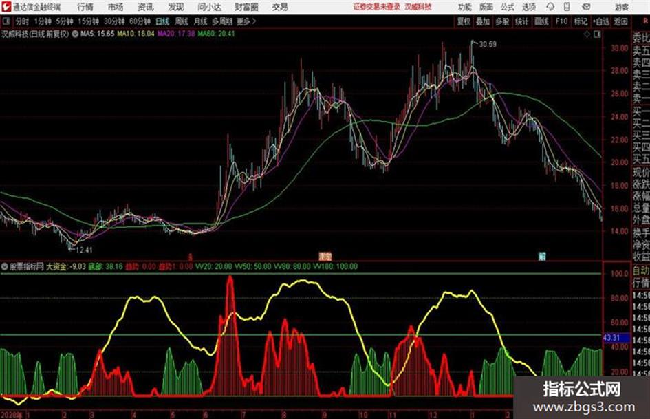The height and width of the screenshot is (419, 650).
Task: Open the F10 company info button
Action: 561,21
